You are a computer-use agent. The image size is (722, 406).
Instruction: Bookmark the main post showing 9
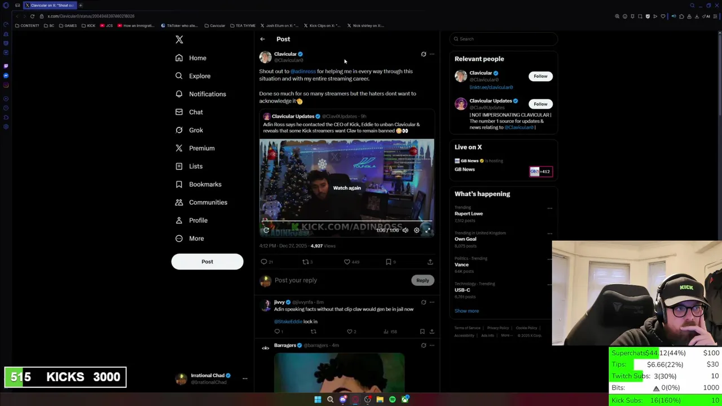[390, 262]
